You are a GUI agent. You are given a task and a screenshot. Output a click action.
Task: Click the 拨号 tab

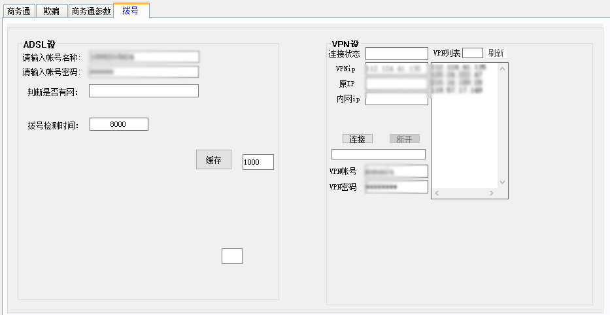[131, 10]
